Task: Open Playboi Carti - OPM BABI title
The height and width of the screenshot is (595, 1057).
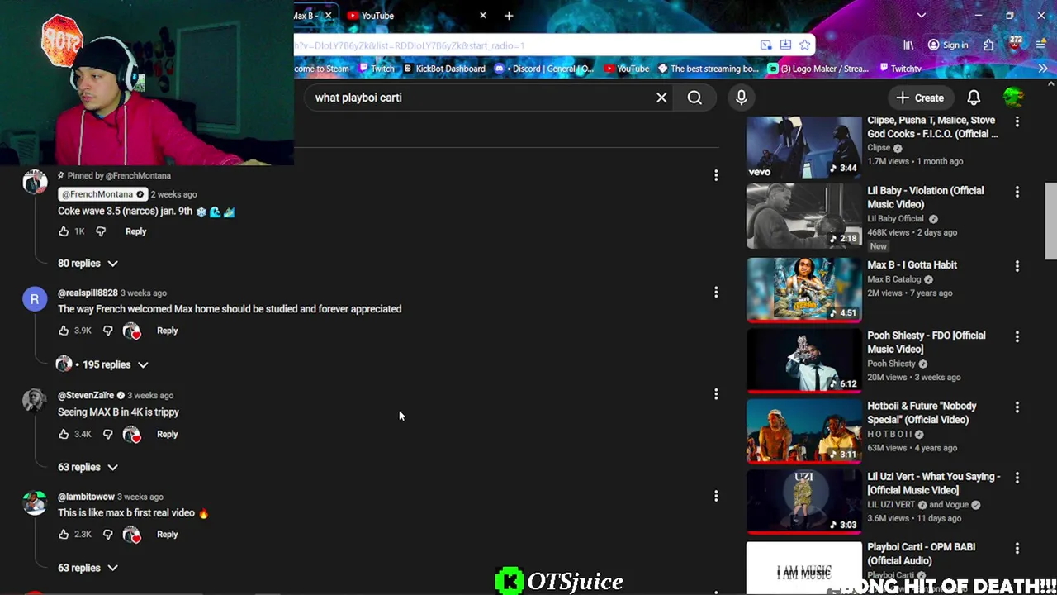Action: (x=921, y=554)
